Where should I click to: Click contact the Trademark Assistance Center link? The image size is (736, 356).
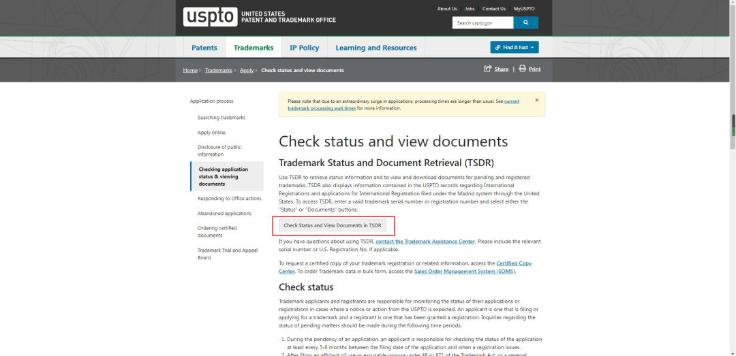pyautogui.click(x=425, y=242)
